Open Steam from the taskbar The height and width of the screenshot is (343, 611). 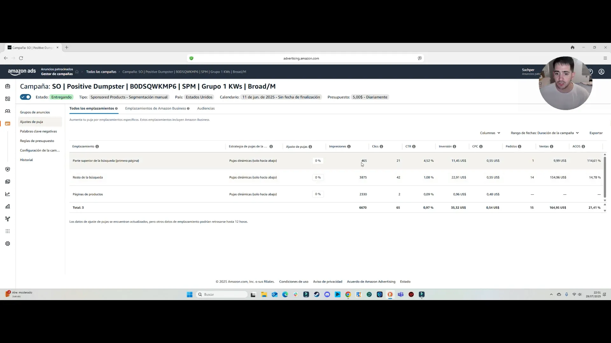click(317, 294)
